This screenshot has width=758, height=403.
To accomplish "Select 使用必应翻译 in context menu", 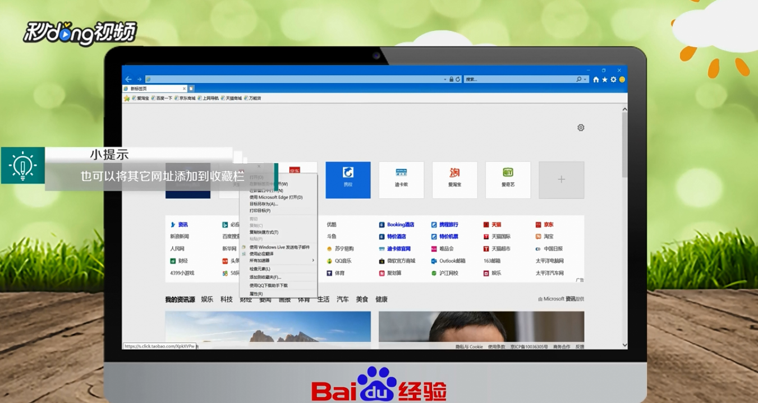I will tap(278, 254).
